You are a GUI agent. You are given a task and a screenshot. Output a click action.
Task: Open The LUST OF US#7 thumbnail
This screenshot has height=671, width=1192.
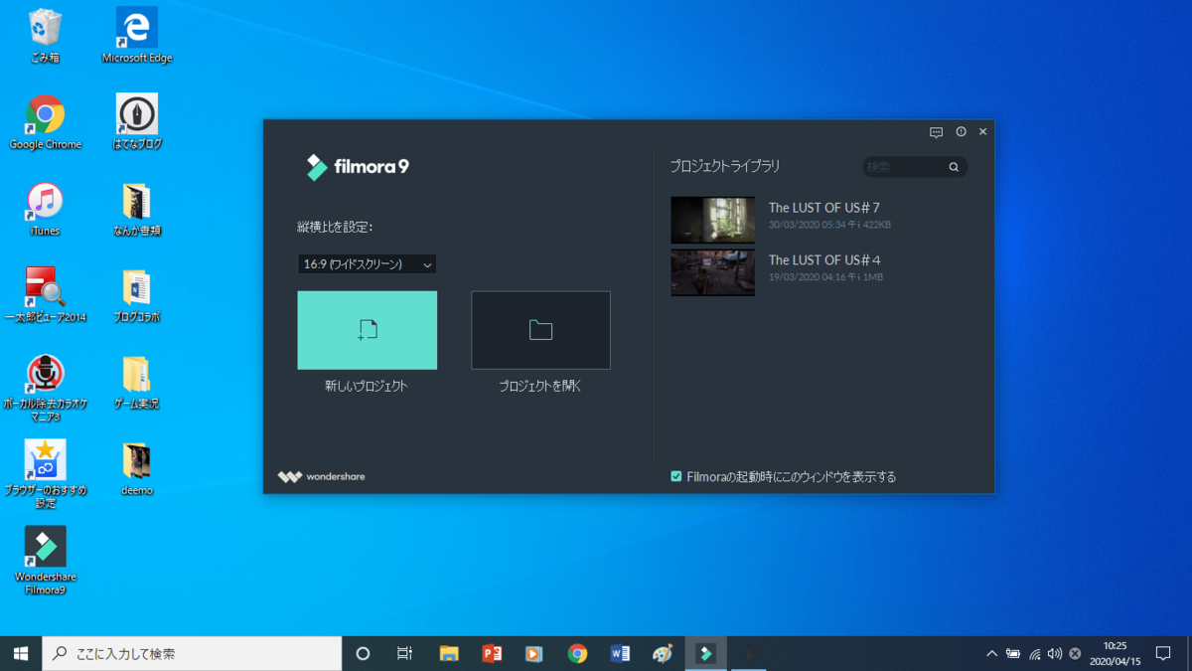712,220
